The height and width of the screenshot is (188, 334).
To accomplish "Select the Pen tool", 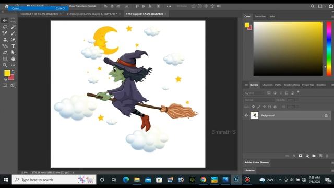I will coord(5,52).
